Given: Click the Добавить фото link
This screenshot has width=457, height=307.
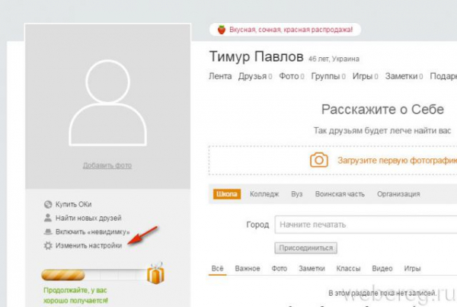Looking at the screenshot, I should [107, 165].
